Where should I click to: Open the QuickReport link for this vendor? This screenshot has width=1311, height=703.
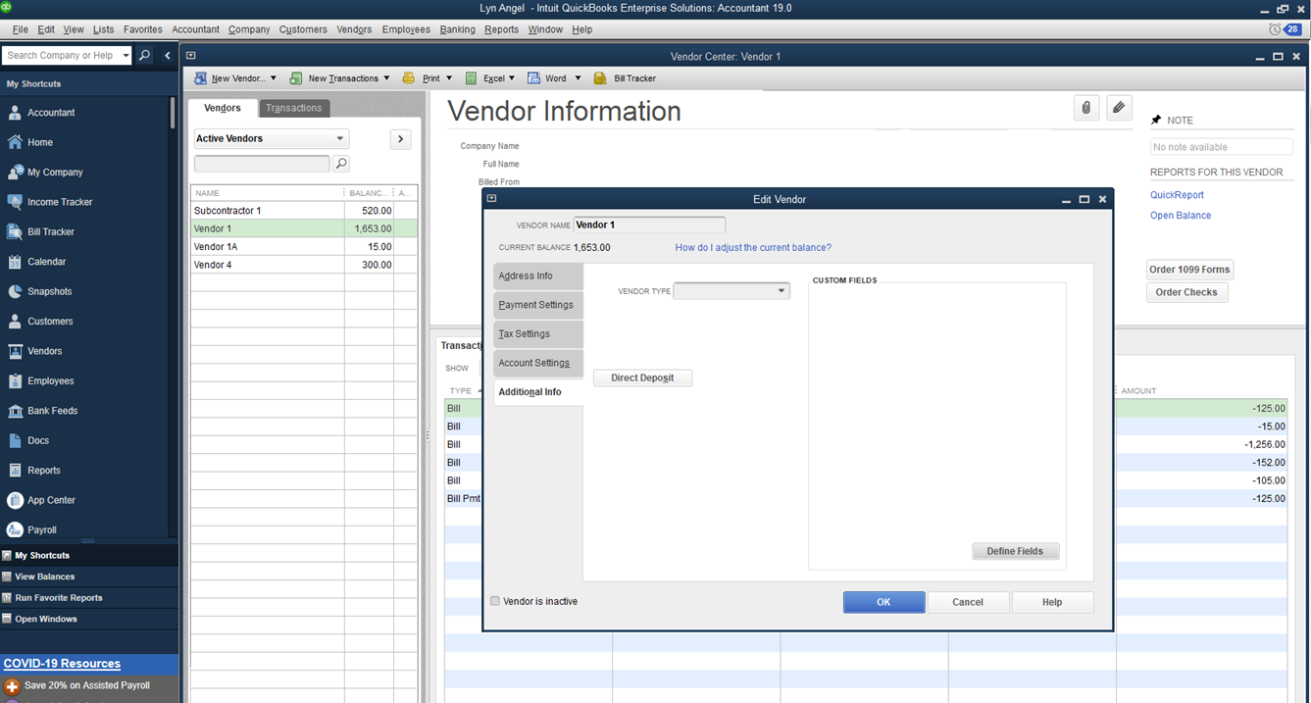1176,195
